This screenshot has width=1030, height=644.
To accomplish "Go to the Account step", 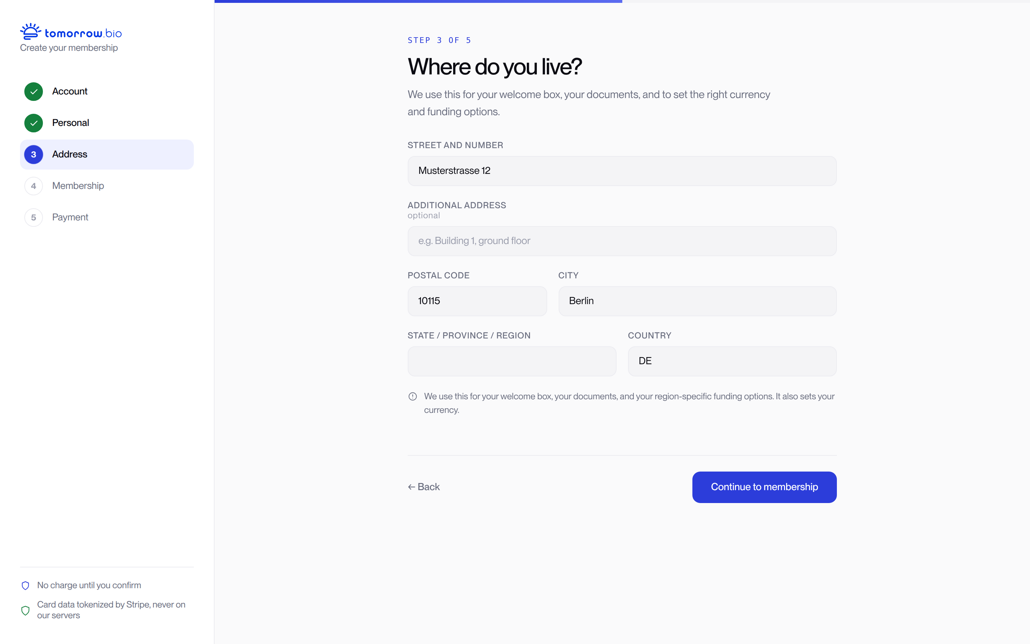I will 107,92.
